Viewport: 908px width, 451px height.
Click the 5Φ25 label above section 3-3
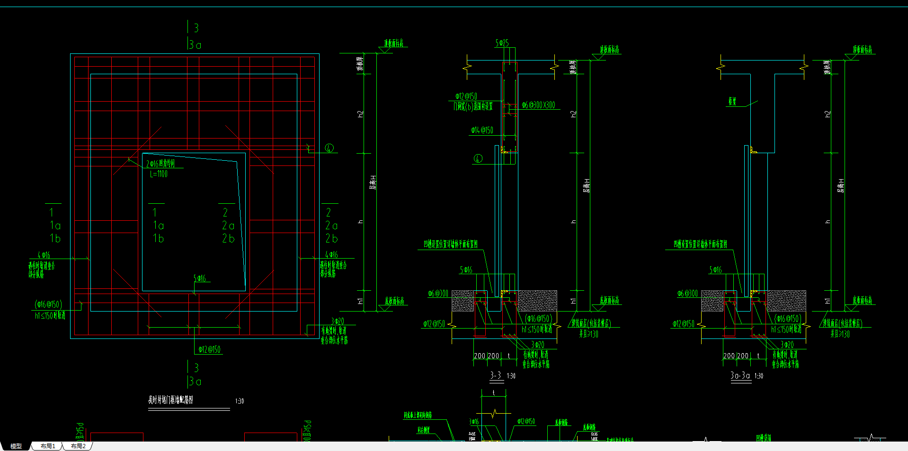click(x=502, y=43)
